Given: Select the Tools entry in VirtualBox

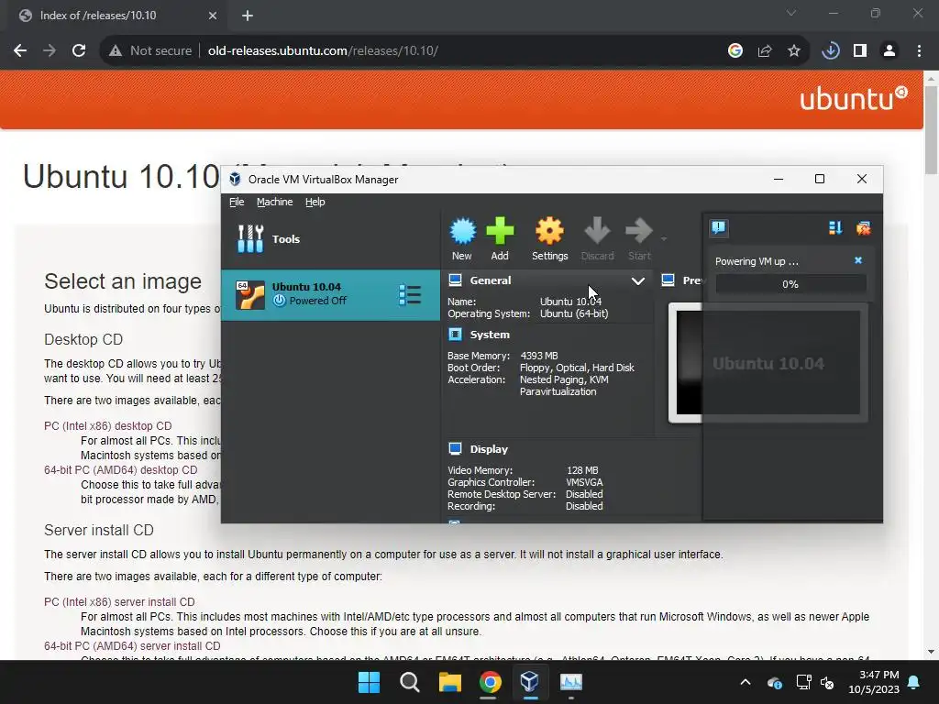Looking at the screenshot, I should (330, 239).
